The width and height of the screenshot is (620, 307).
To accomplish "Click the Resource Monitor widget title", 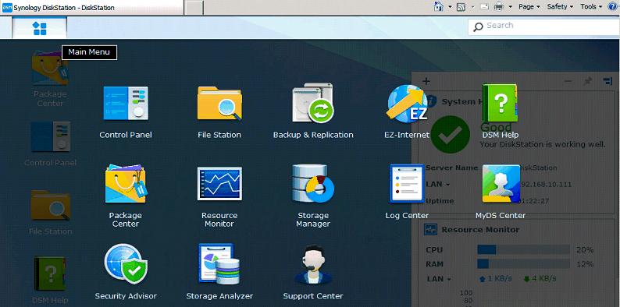I will tap(480, 230).
